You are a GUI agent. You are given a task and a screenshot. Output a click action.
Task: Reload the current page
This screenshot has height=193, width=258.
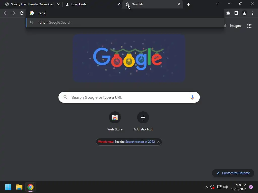[22, 13]
